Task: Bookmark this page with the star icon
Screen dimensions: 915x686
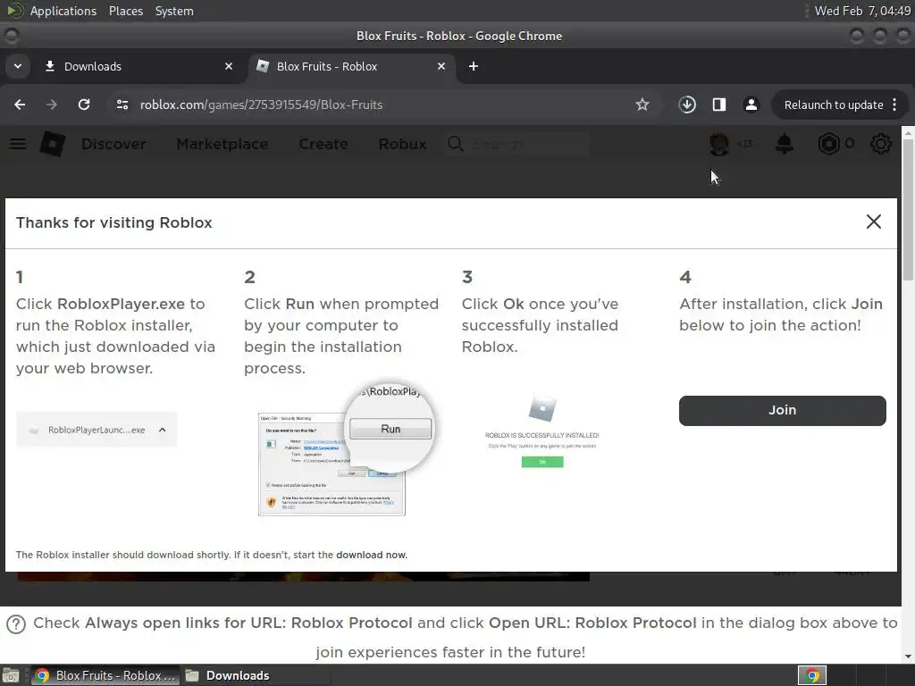Action: pyautogui.click(x=642, y=105)
